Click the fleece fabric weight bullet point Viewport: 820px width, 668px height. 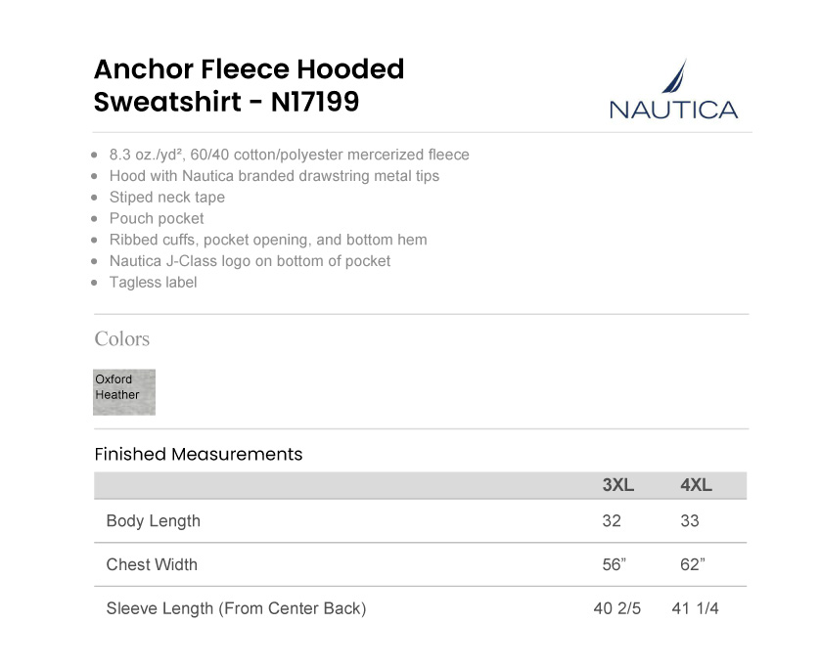point(289,155)
